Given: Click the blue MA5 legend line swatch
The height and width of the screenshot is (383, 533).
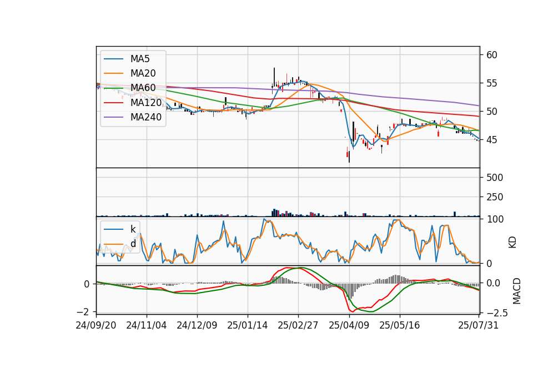Looking at the screenshot, I should tap(113, 59).
